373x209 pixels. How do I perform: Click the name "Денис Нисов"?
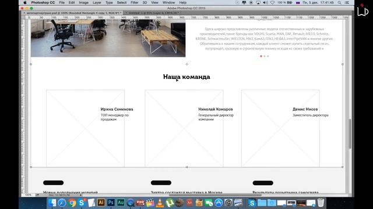pyautogui.click(x=305, y=109)
